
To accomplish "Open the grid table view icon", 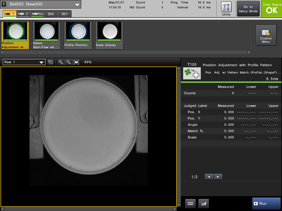I will 191,204.
